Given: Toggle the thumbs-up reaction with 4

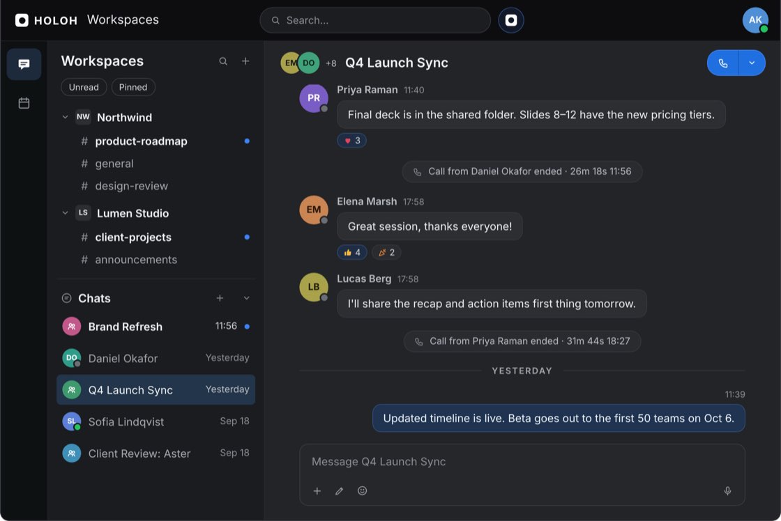Looking at the screenshot, I should pos(351,252).
